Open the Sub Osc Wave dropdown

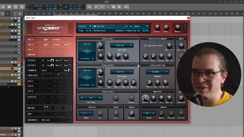[x=86, y=113]
